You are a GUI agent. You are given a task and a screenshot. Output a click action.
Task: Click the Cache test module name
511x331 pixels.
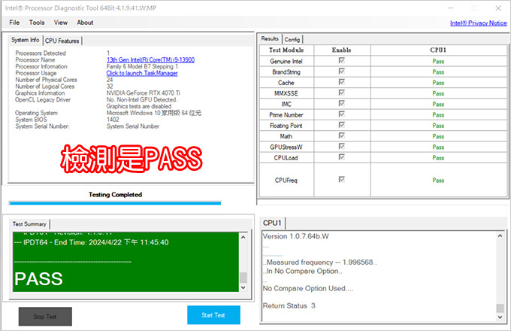click(286, 83)
